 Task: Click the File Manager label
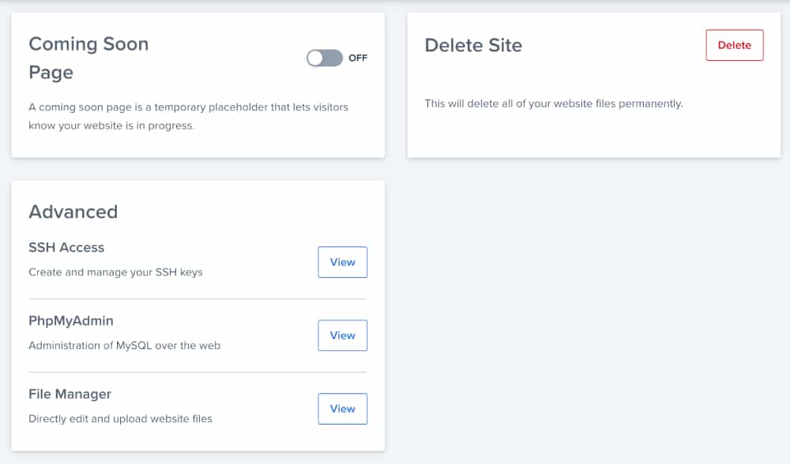click(x=70, y=394)
